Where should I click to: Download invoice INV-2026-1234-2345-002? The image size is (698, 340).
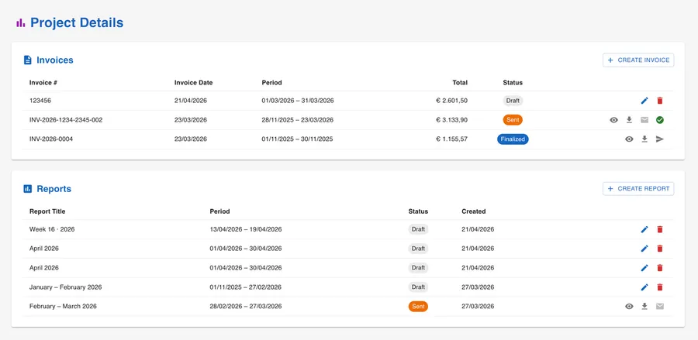pos(629,120)
